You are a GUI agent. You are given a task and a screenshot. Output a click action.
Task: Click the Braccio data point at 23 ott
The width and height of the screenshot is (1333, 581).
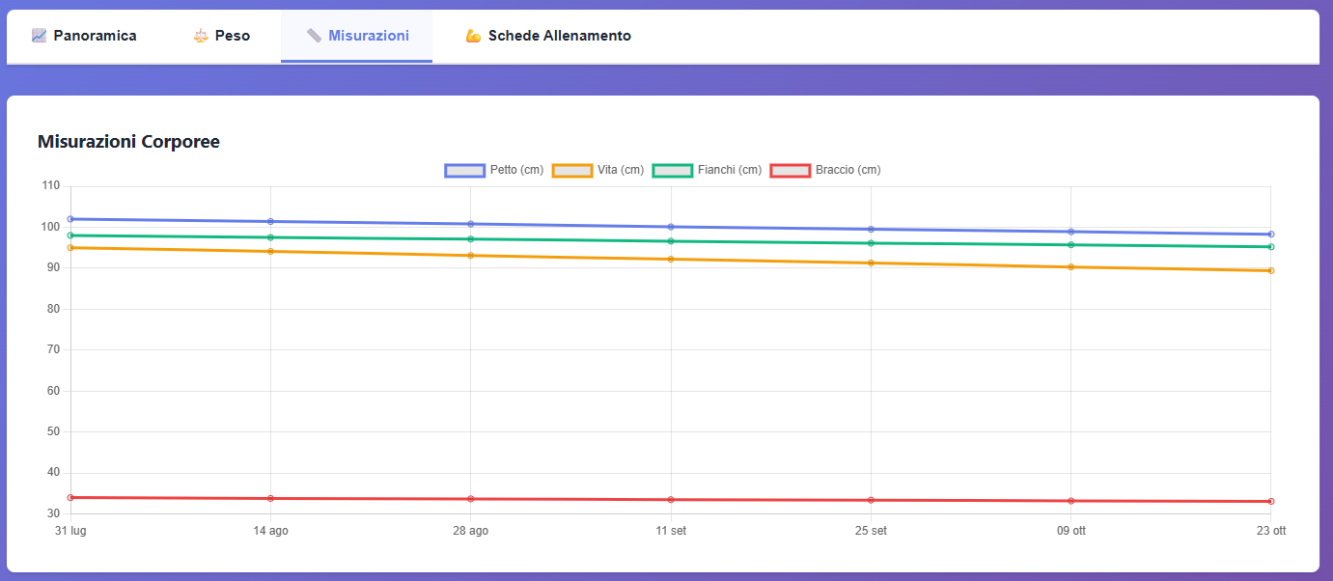pos(1271,501)
